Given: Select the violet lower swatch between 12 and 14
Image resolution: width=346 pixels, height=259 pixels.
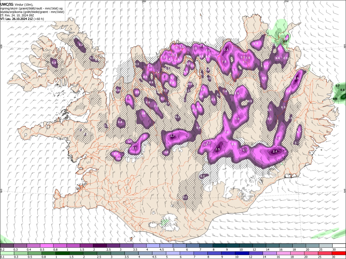Looking at the screenshot, I should pyautogui.click(x=256, y=253).
